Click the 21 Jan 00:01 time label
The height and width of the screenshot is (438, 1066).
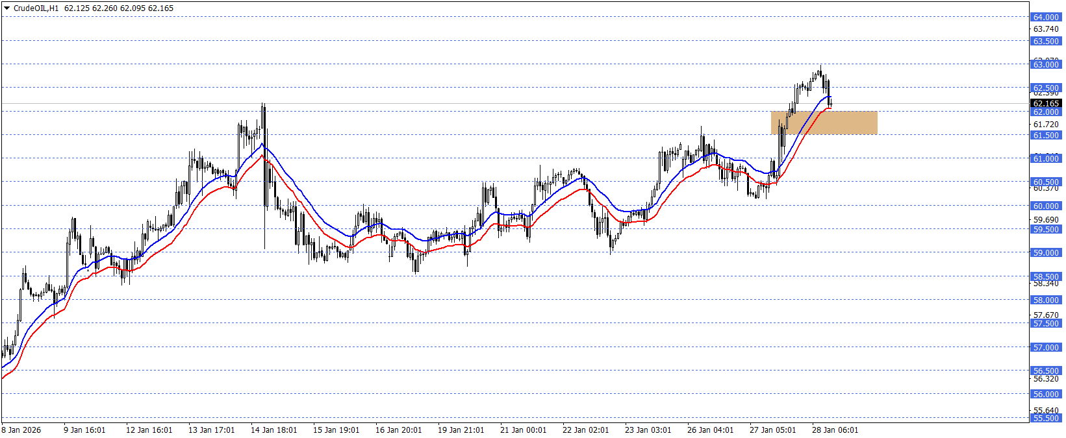[x=523, y=430]
